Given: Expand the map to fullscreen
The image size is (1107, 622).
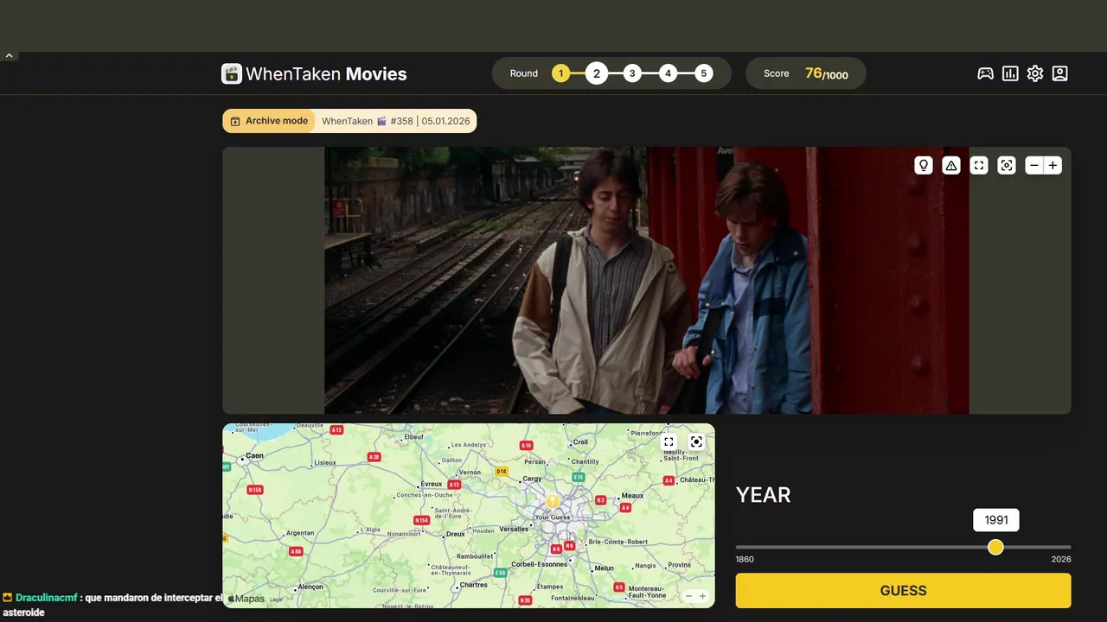Looking at the screenshot, I should (x=669, y=441).
